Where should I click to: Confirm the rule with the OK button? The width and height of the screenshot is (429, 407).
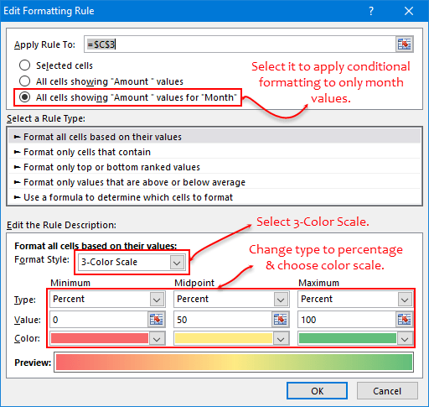pos(318,391)
